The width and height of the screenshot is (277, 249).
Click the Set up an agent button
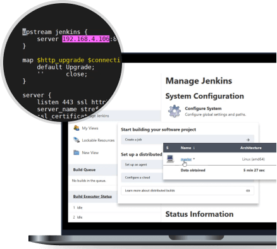point(142,164)
